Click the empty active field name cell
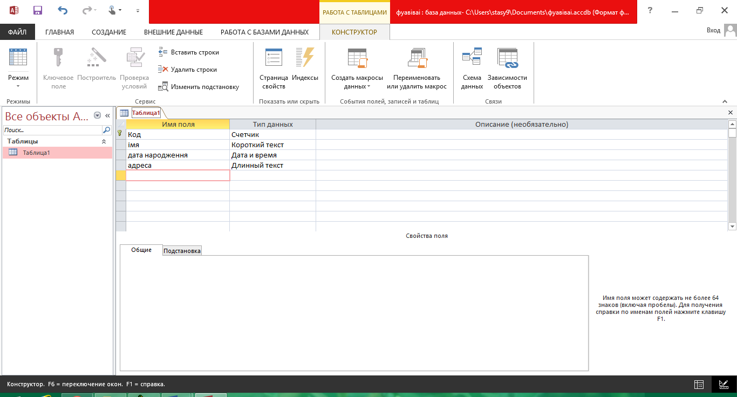The width and height of the screenshot is (737, 397). coord(178,175)
